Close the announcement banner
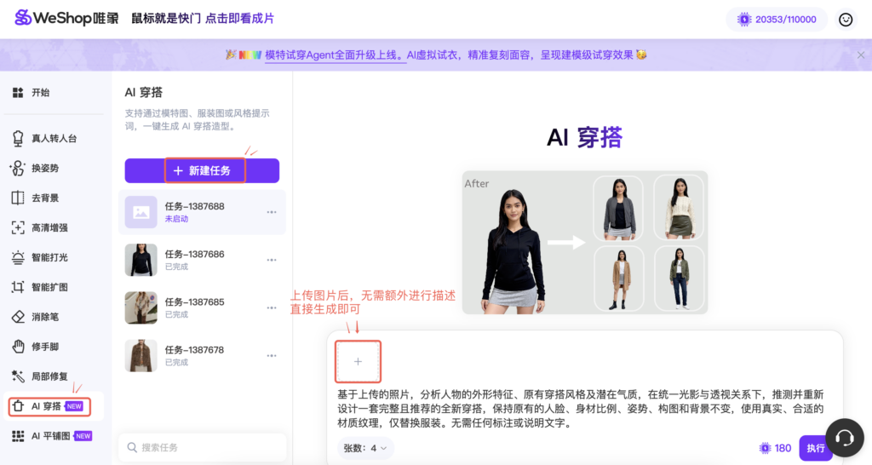 (860, 55)
